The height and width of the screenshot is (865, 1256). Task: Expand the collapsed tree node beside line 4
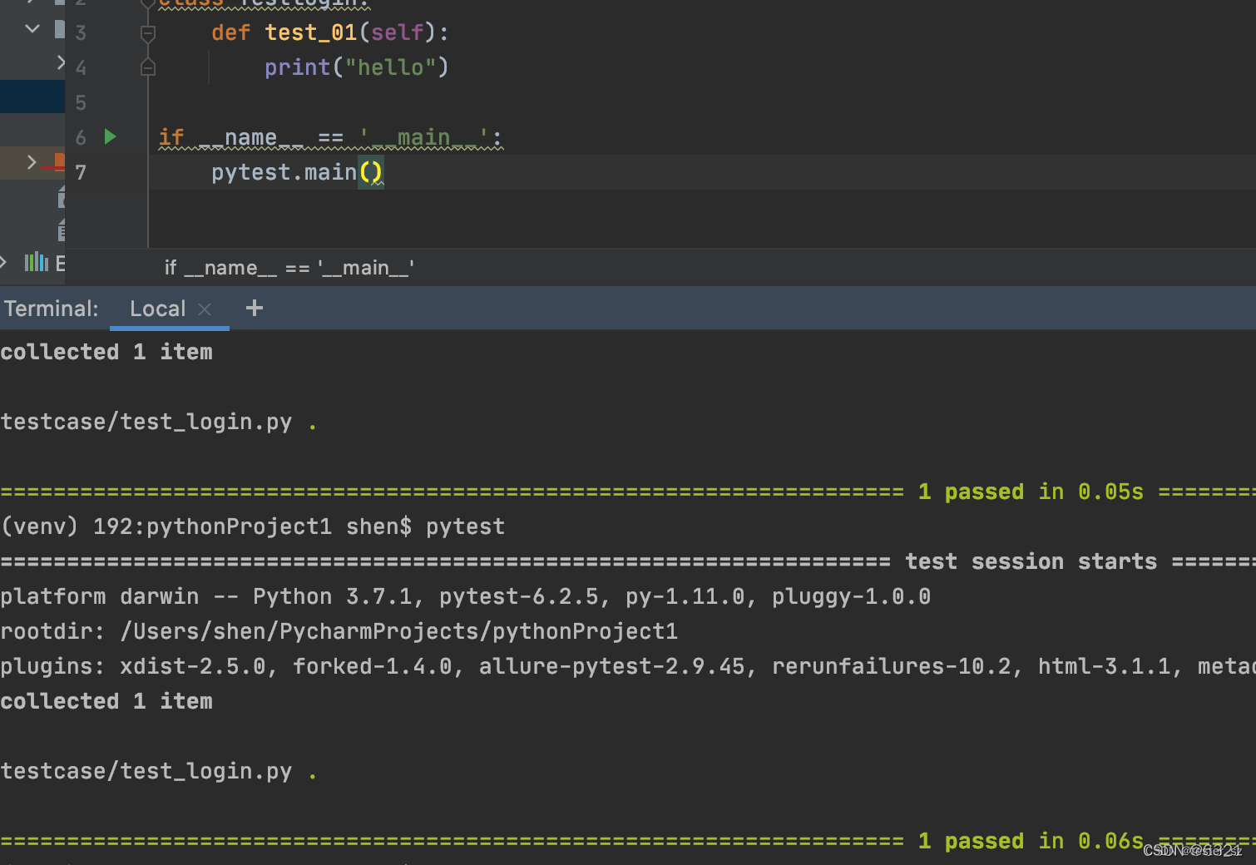[60, 62]
